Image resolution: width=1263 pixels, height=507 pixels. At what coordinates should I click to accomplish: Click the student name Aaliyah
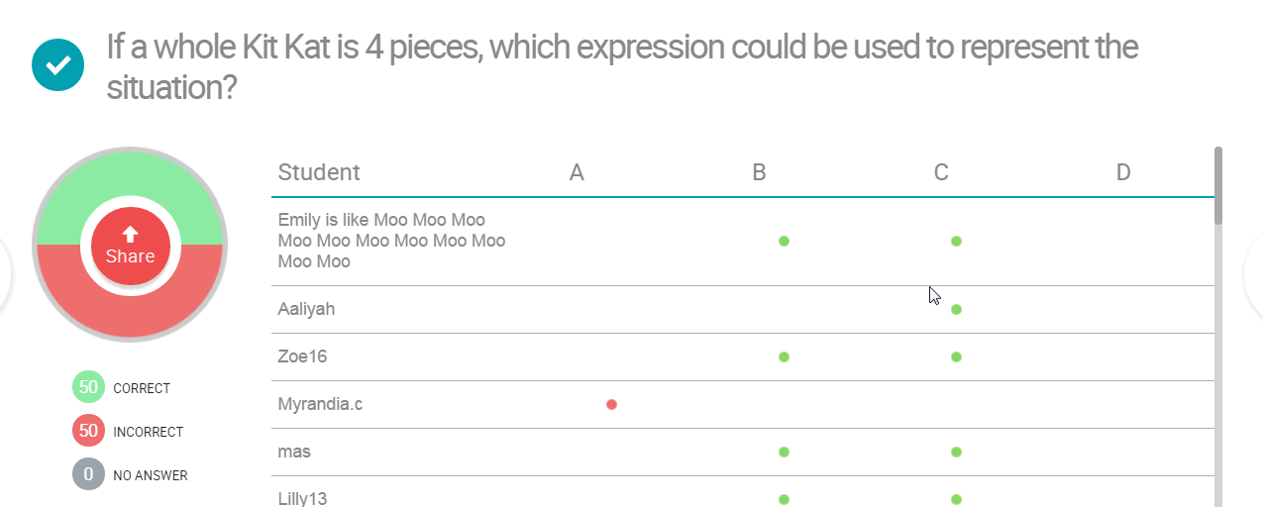(306, 309)
